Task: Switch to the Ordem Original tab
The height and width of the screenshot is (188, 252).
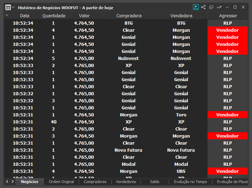Action: pyautogui.click(x=61, y=182)
